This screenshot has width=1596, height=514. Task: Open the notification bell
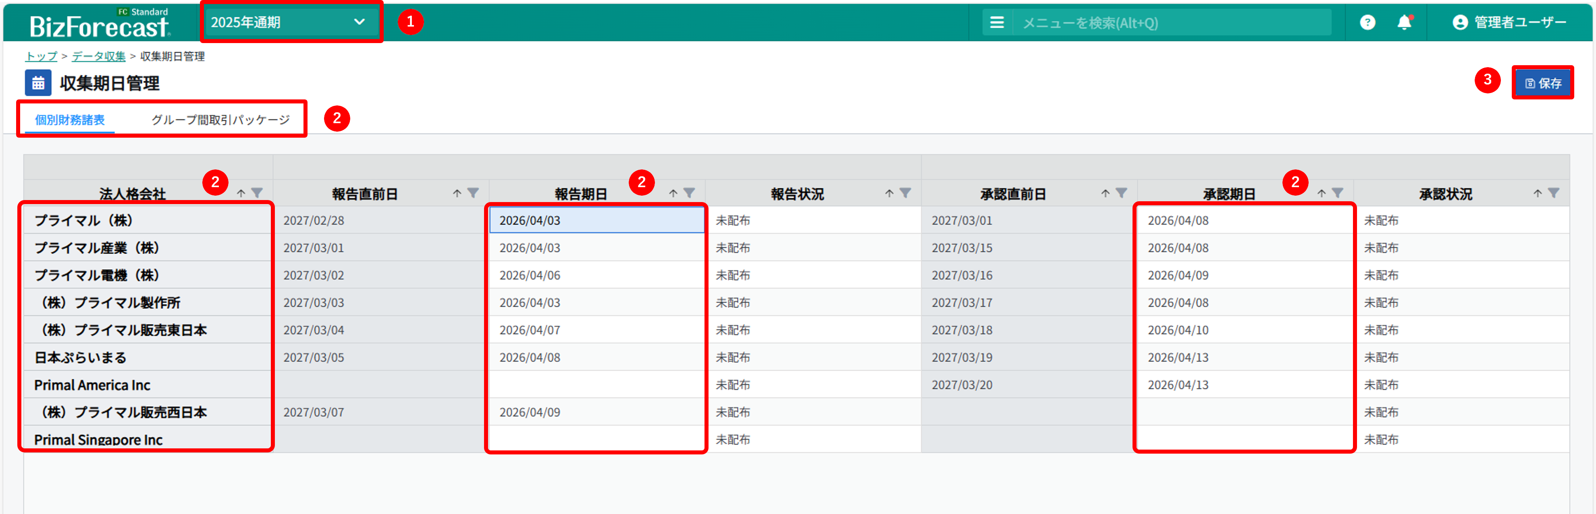(x=1404, y=23)
